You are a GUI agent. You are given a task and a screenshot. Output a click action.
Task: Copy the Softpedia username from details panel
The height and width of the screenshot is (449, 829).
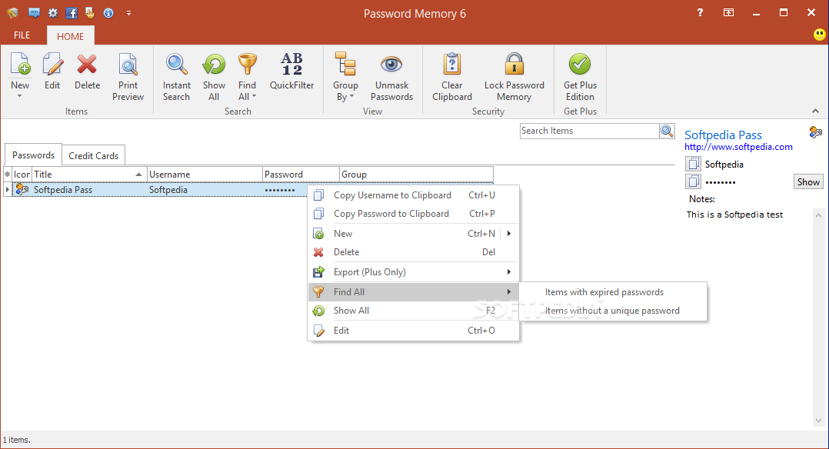pos(693,164)
